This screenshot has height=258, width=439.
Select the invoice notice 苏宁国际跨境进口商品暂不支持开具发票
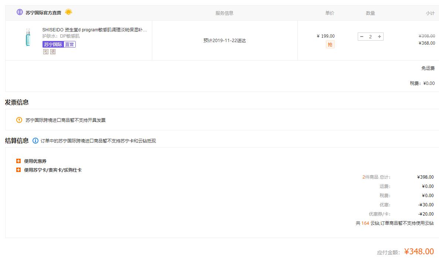tap(65, 120)
